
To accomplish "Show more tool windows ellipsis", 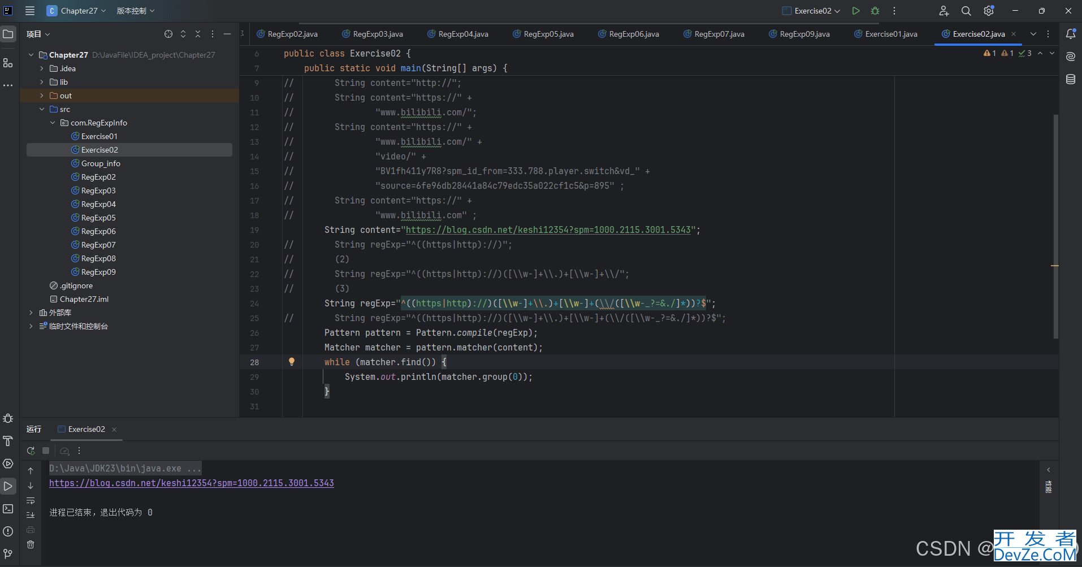I will click(x=8, y=85).
